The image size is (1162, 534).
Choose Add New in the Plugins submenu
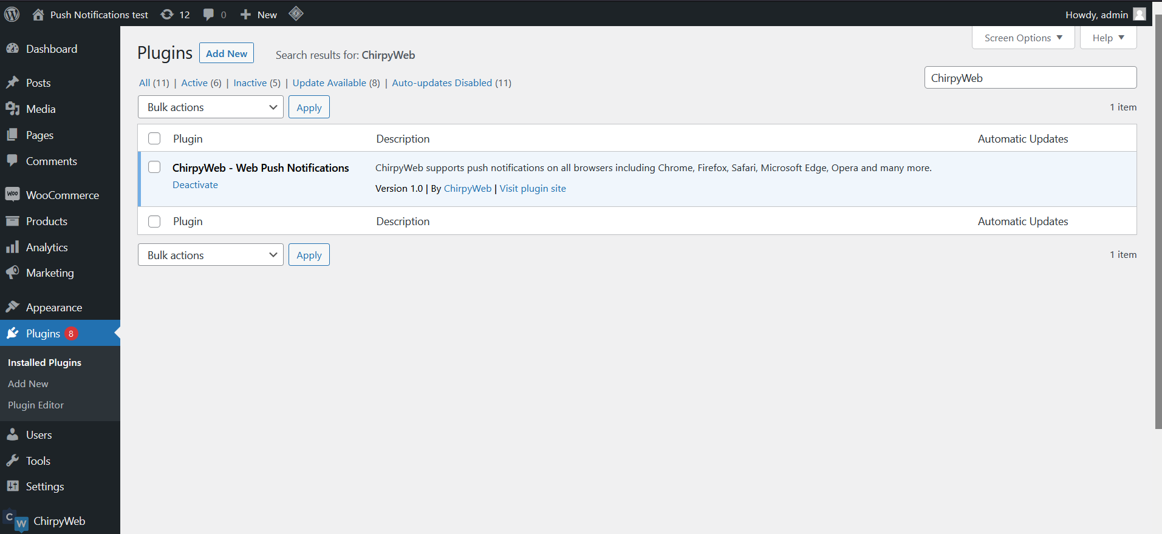[x=28, y=384]
